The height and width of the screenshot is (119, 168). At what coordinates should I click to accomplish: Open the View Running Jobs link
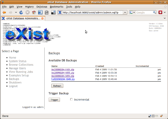[21, 72]
